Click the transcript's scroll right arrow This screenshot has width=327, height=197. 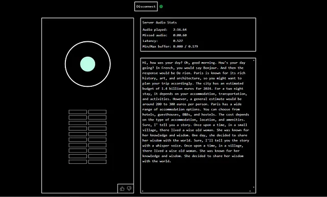pyautogui.click(x=250, y=191)
